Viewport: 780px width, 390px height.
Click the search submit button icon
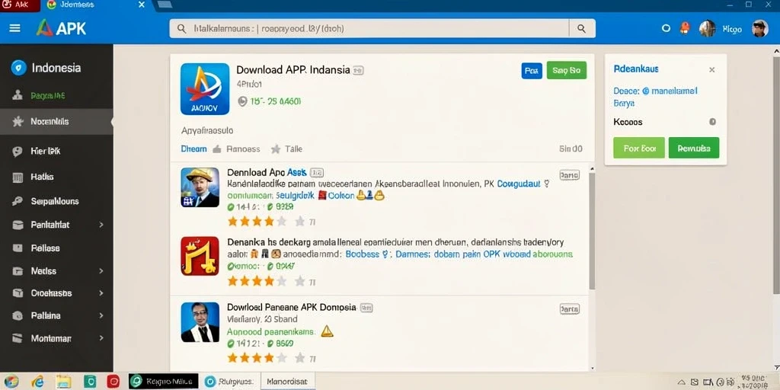(581, 29)
